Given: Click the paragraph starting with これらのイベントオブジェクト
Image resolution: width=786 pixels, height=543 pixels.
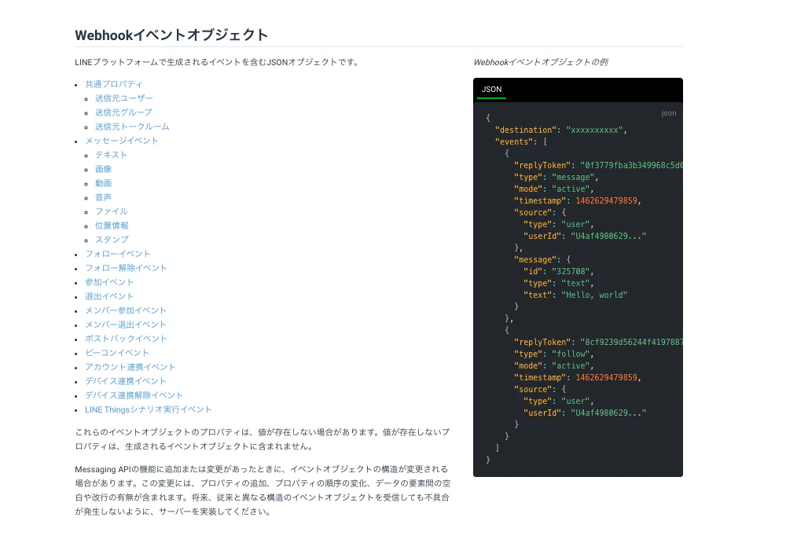Looking at the screenshot, I should pyautogui.click(x=263, y=439).
